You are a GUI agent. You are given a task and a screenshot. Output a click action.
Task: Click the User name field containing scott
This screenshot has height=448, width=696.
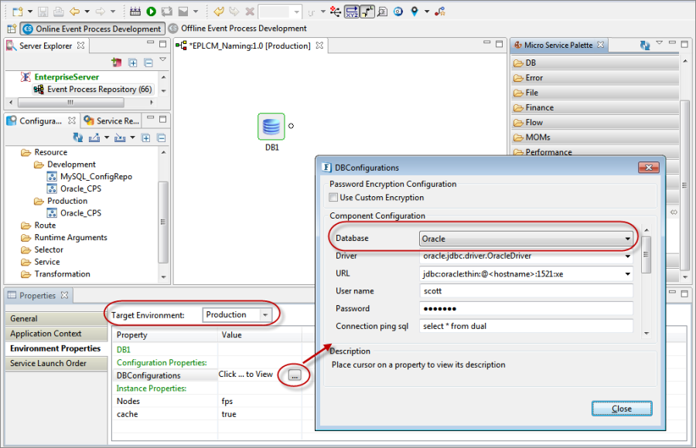click(526, 291)
